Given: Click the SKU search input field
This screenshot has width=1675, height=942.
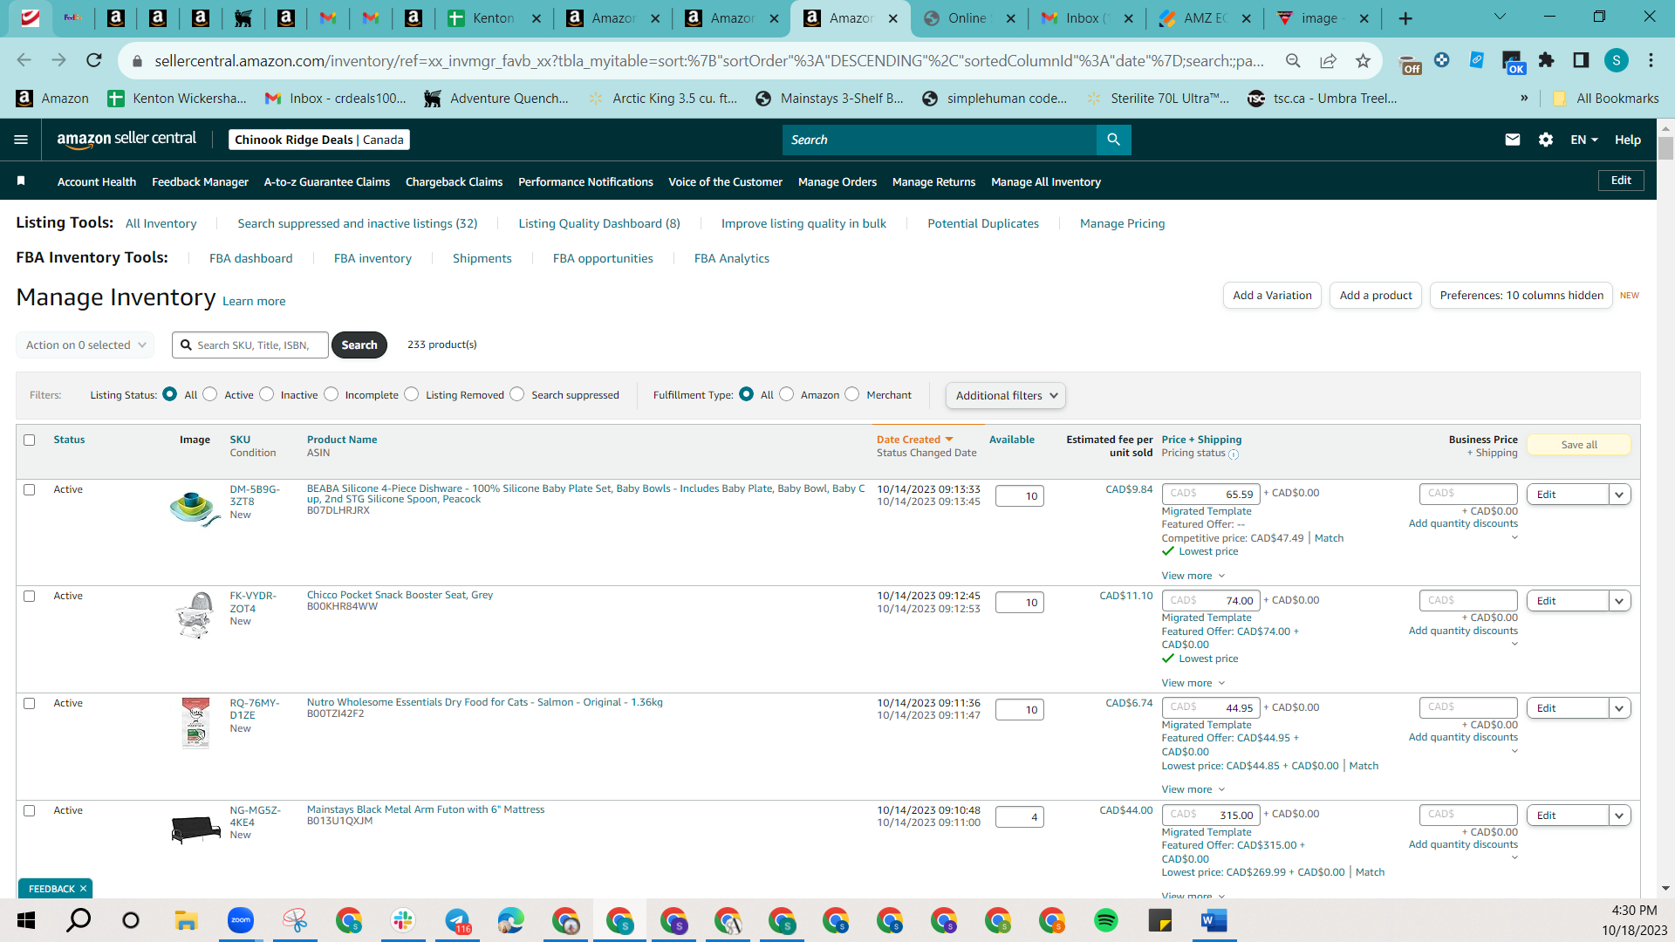Looking at the screenshot, I should click(250, 345).
